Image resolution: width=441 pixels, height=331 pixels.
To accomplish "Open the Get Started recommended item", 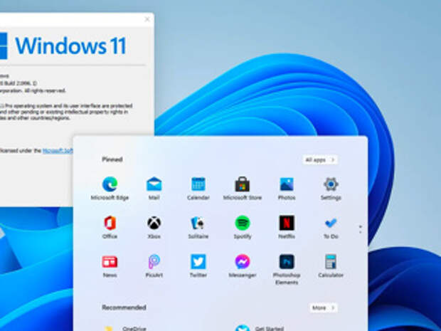I will click(x=259, y=328).
